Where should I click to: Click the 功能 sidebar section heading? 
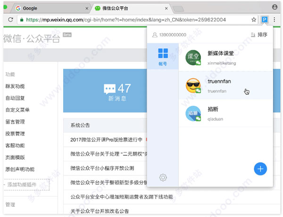[10, 75]
